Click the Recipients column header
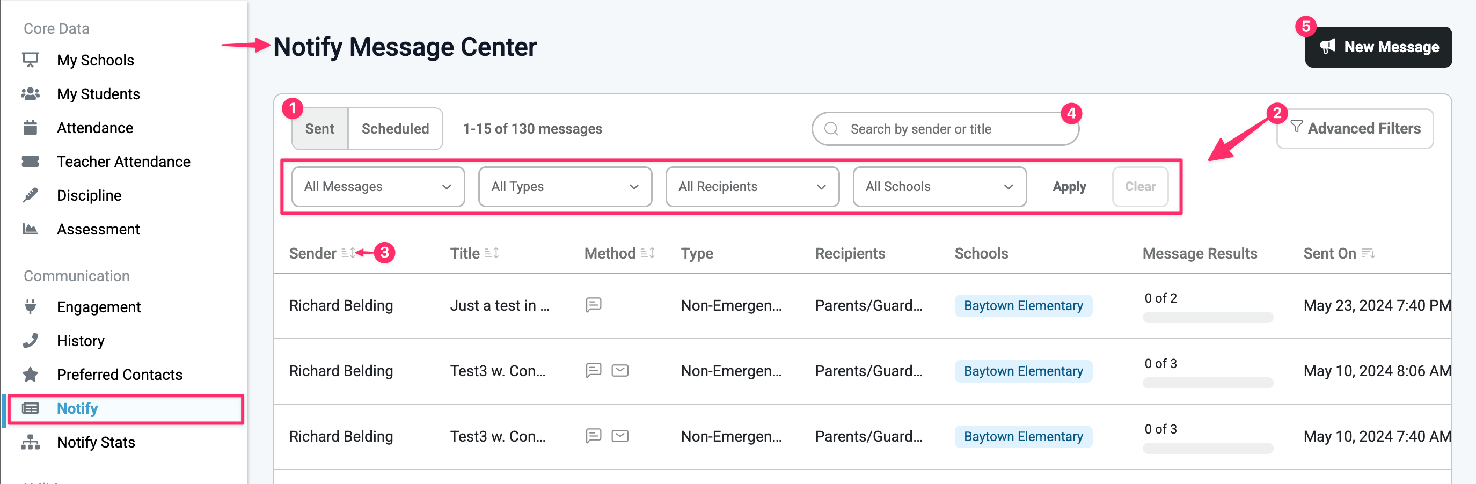1476x484 pixels. tap(850, 253)
